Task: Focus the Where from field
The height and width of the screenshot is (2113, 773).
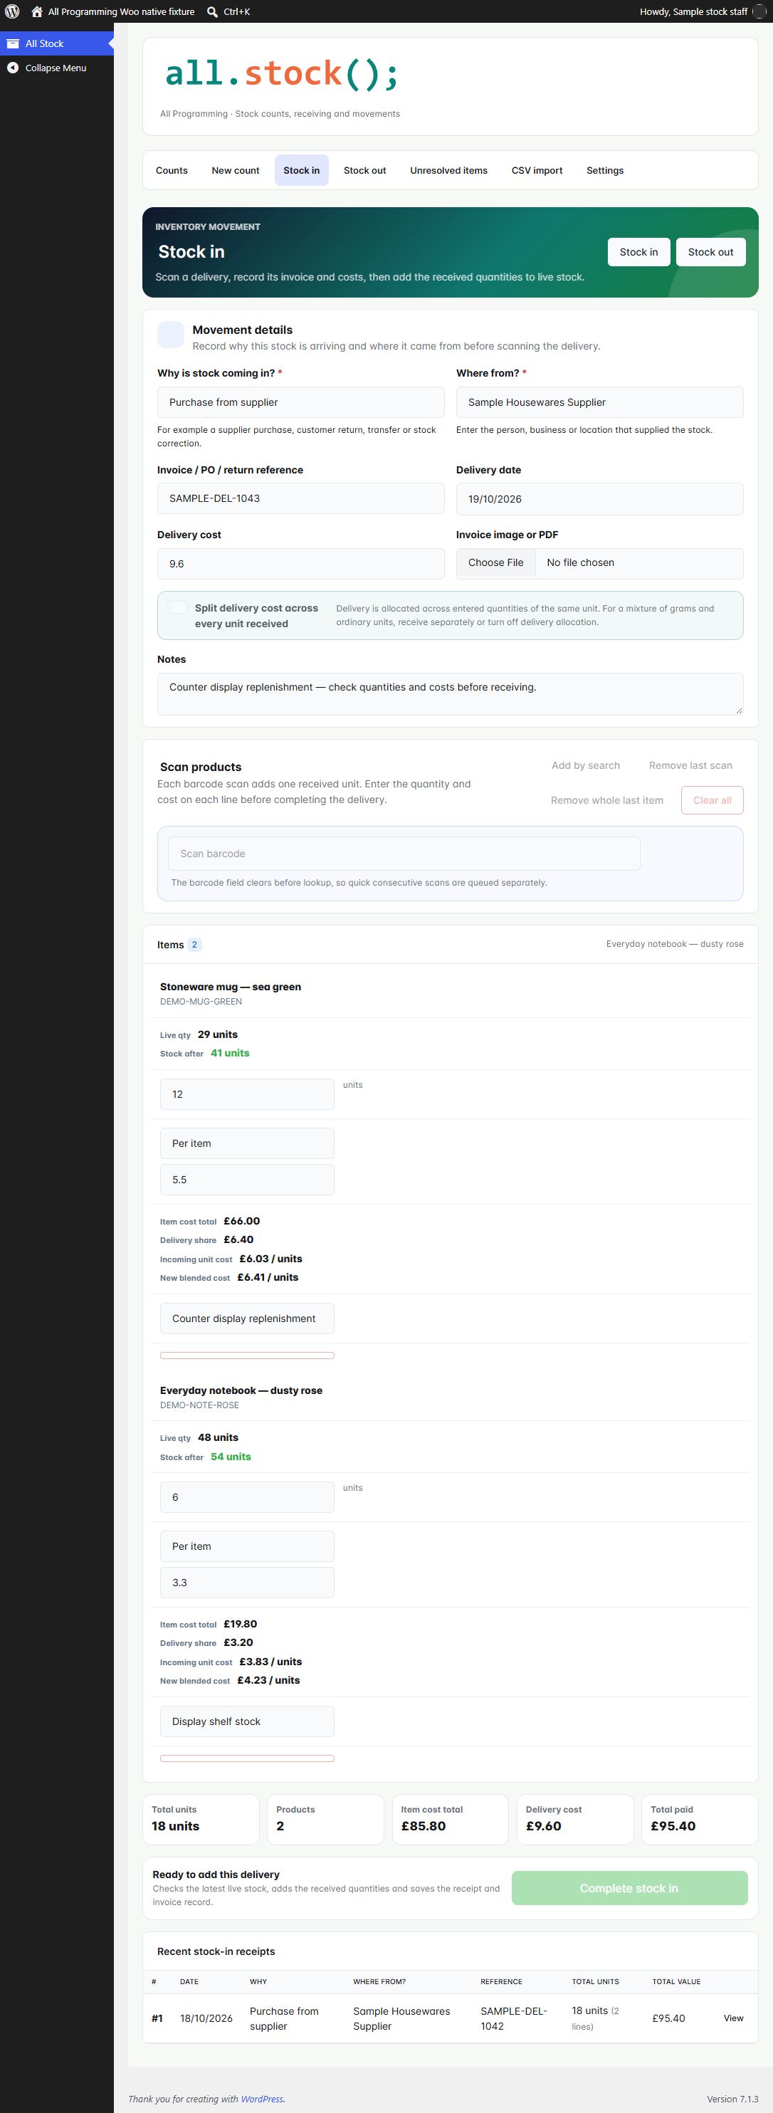Action: pyautogui.click(x=600, y=403)
